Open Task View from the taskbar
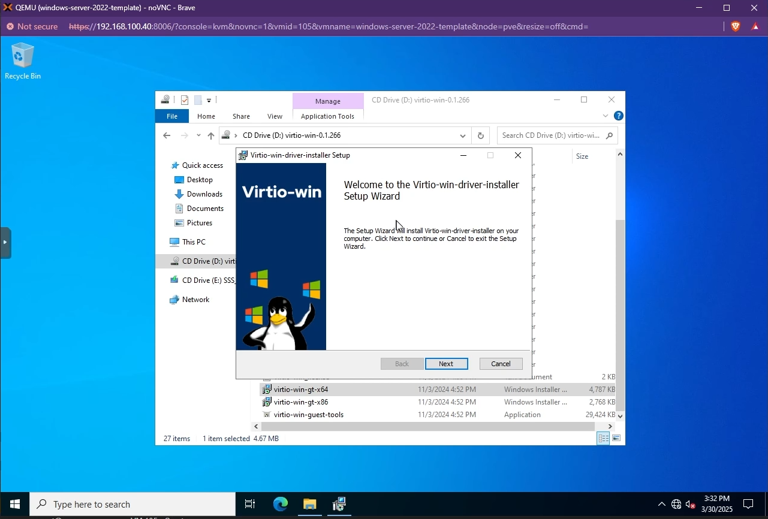This screenshot has width=768, height=519. point(249,503)
